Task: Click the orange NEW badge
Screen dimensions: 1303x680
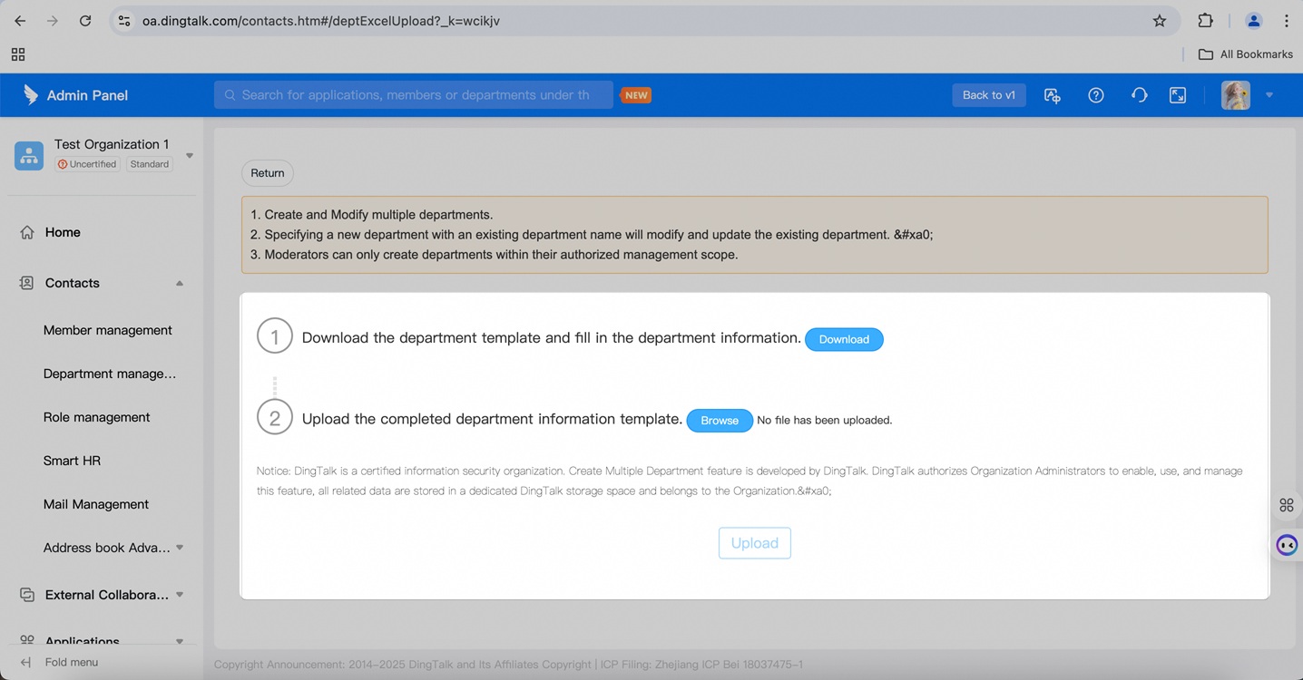Action: (x=636, y=95)
